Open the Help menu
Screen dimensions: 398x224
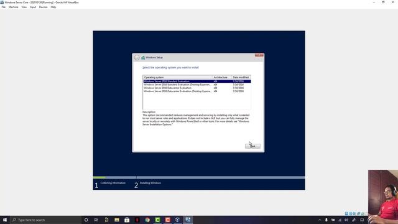[53, 7]
